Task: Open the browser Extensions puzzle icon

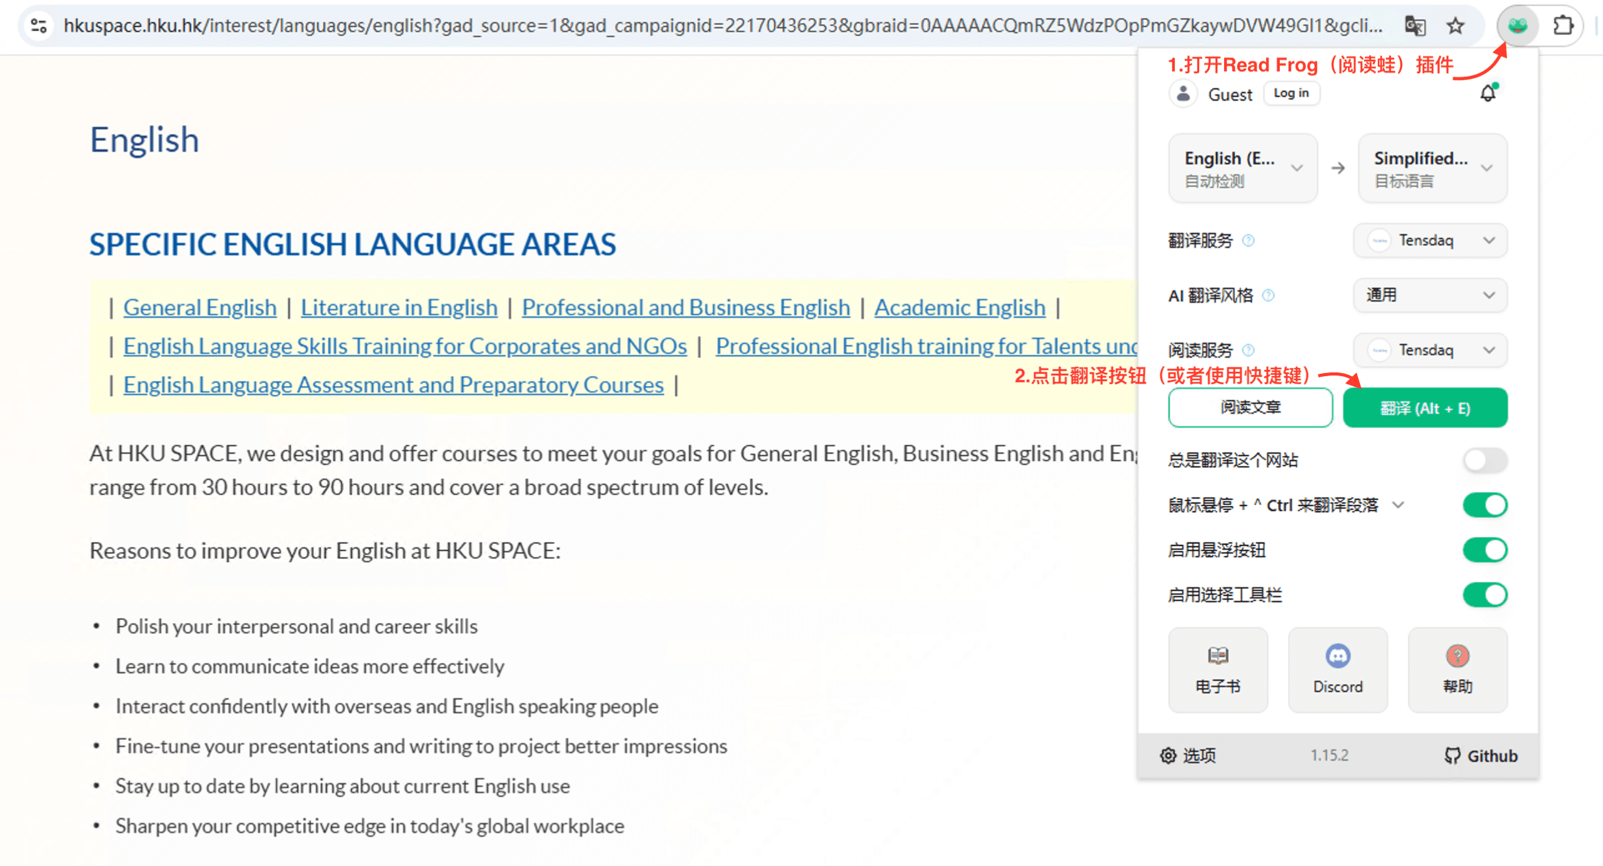Action: tap(1562, 26)
